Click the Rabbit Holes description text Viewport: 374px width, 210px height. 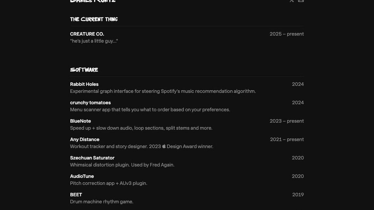tap(163, 91)
